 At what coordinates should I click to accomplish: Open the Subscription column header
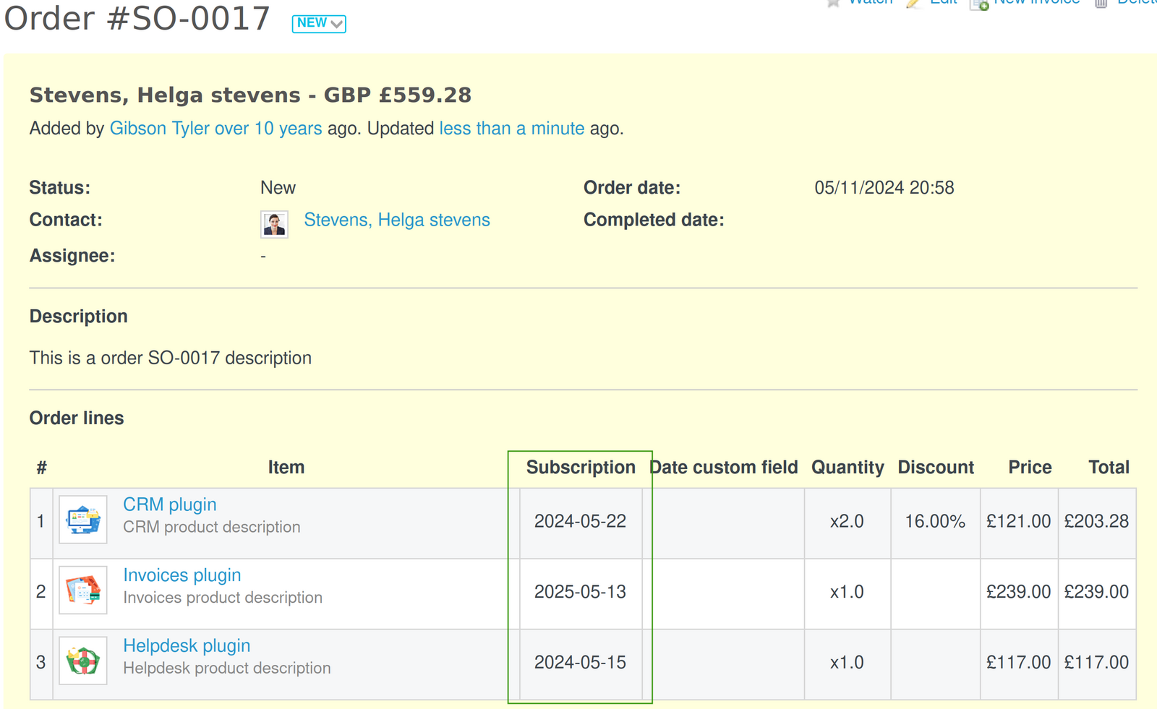point(580,468)
